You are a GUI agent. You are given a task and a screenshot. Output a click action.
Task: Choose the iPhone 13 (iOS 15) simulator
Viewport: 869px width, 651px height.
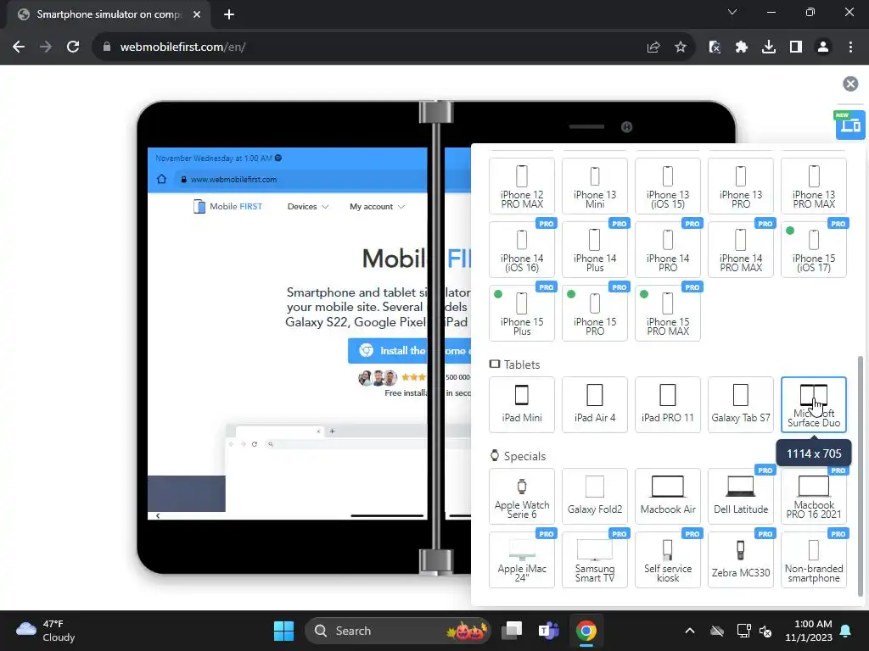[x=668, y=186]
